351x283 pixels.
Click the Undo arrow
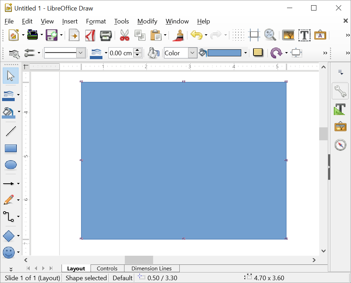[196, 35]
